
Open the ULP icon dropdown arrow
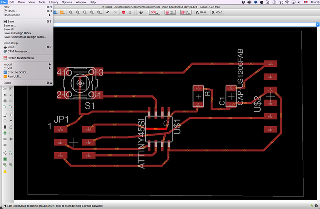[64, 13]
